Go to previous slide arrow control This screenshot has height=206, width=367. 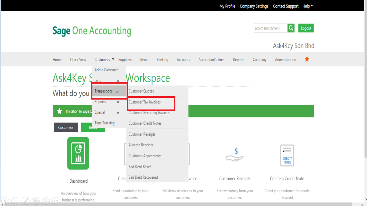point(5,201)
